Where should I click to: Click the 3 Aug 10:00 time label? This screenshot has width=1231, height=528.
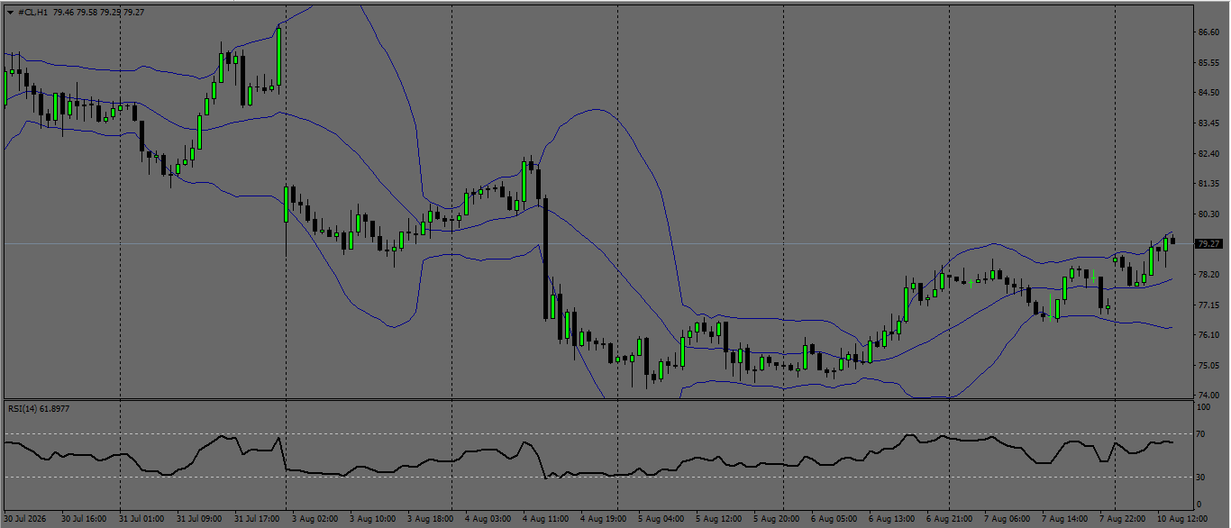click(x=373, y=519)
